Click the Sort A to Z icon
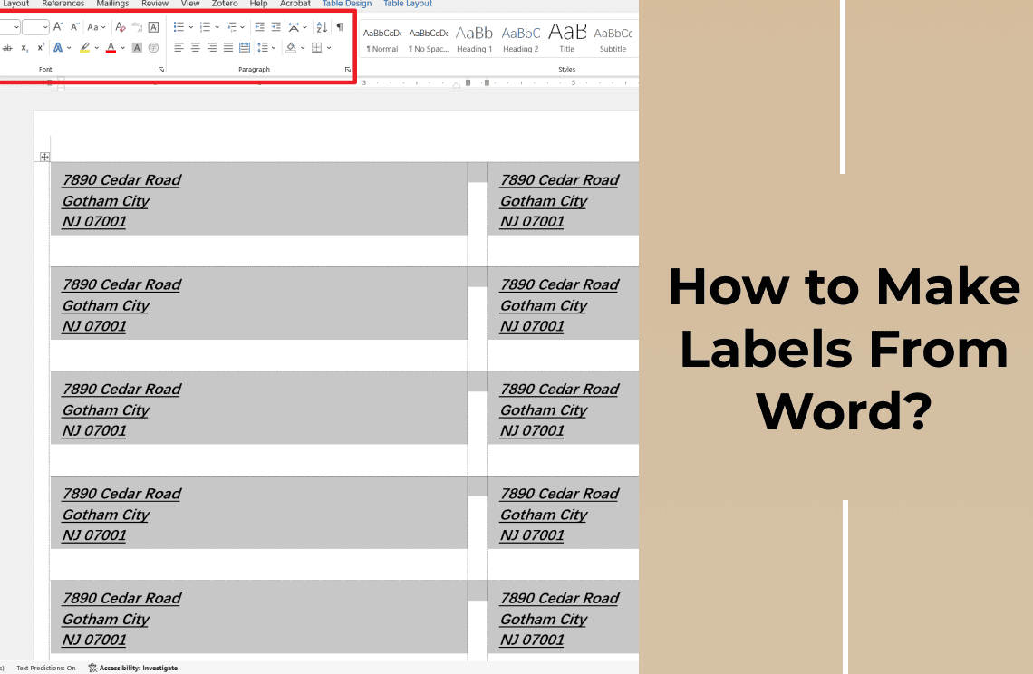 click(x=322, y=27)
